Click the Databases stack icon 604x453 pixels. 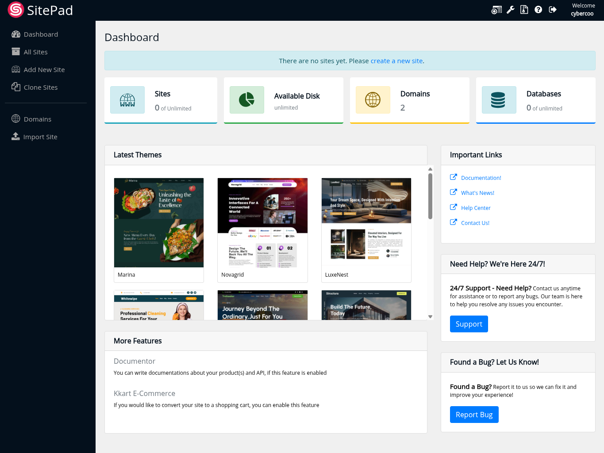pos(498,100)
